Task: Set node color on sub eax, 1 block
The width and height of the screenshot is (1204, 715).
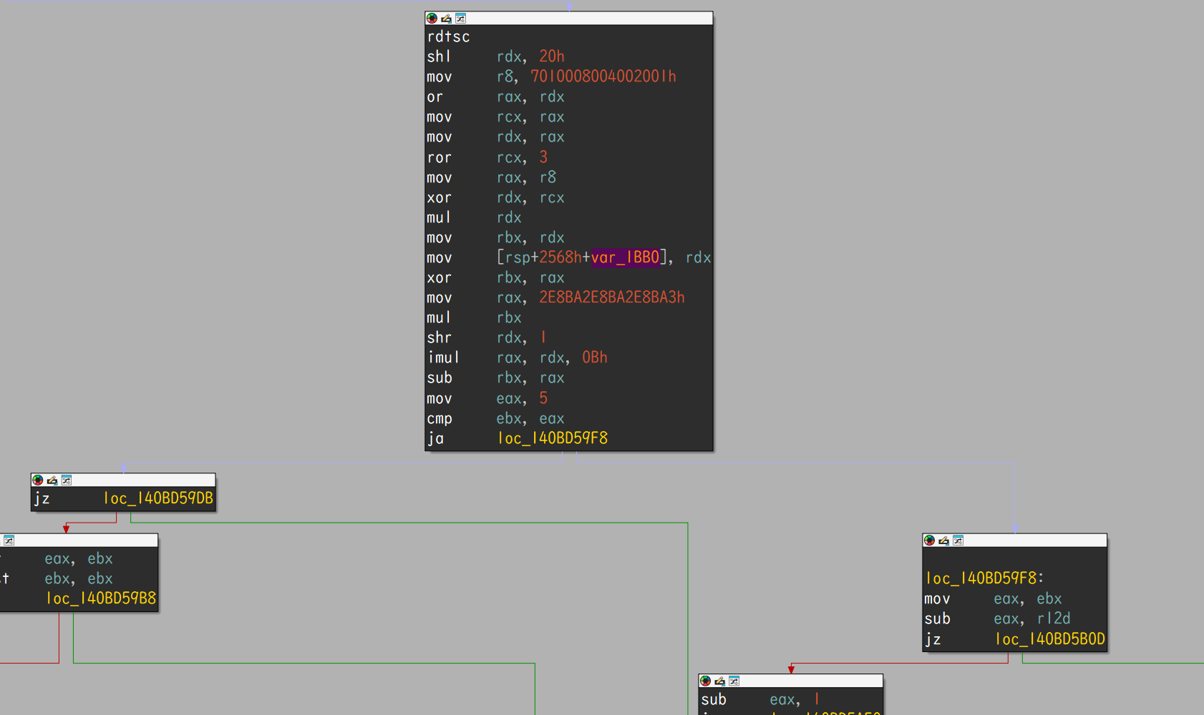Action: (705, 681)
